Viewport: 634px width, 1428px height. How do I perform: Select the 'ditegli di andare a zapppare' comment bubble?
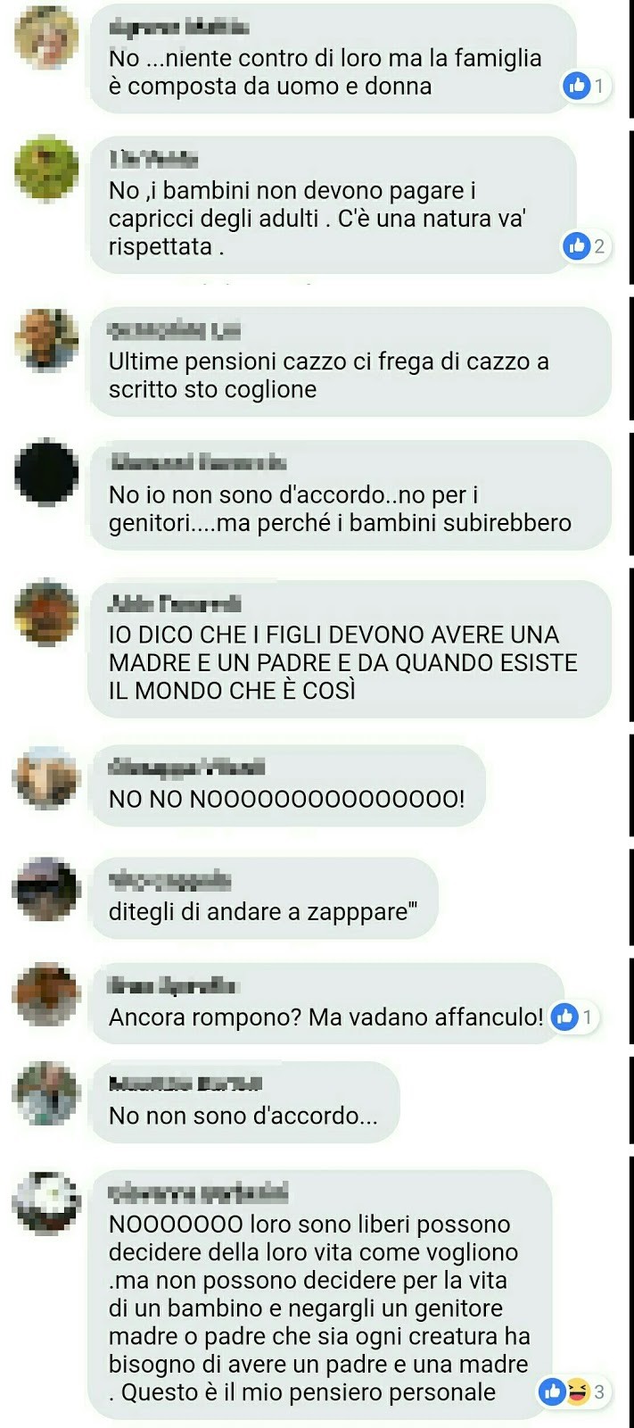click(x=264, y=899)
